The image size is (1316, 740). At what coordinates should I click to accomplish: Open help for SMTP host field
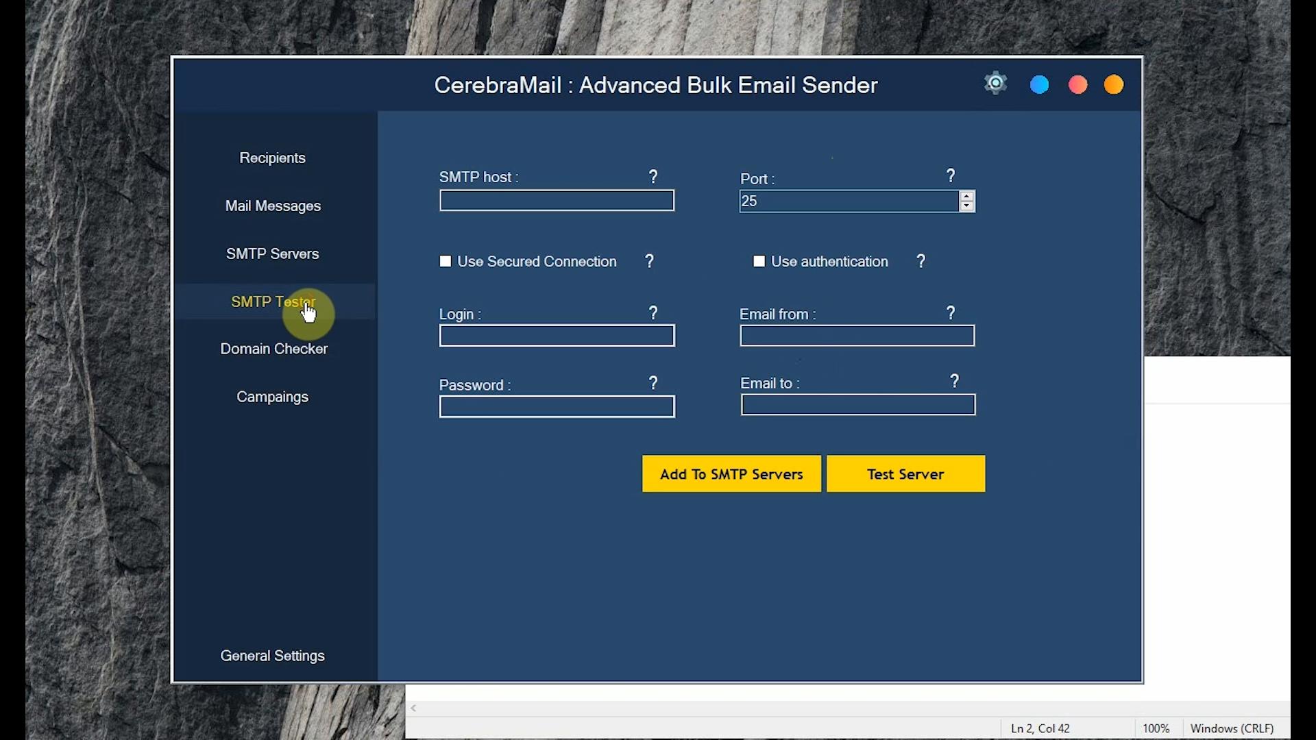point(653,176)
